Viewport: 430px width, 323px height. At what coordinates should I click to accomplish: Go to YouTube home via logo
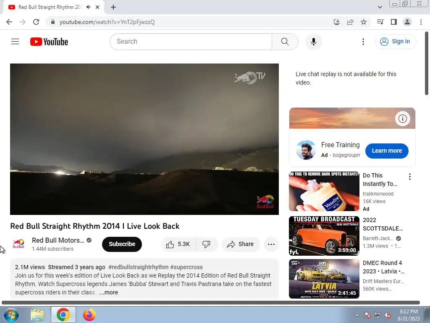49,42
